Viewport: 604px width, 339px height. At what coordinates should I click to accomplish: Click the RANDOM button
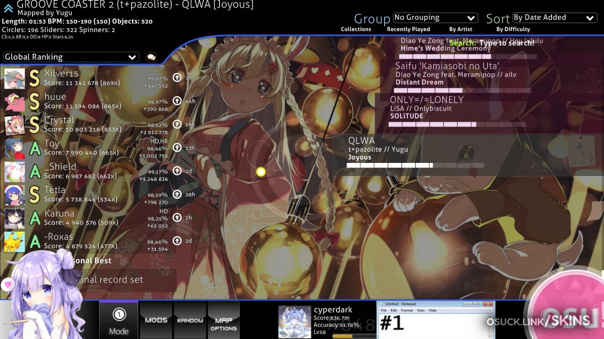(x=190, y=321)
